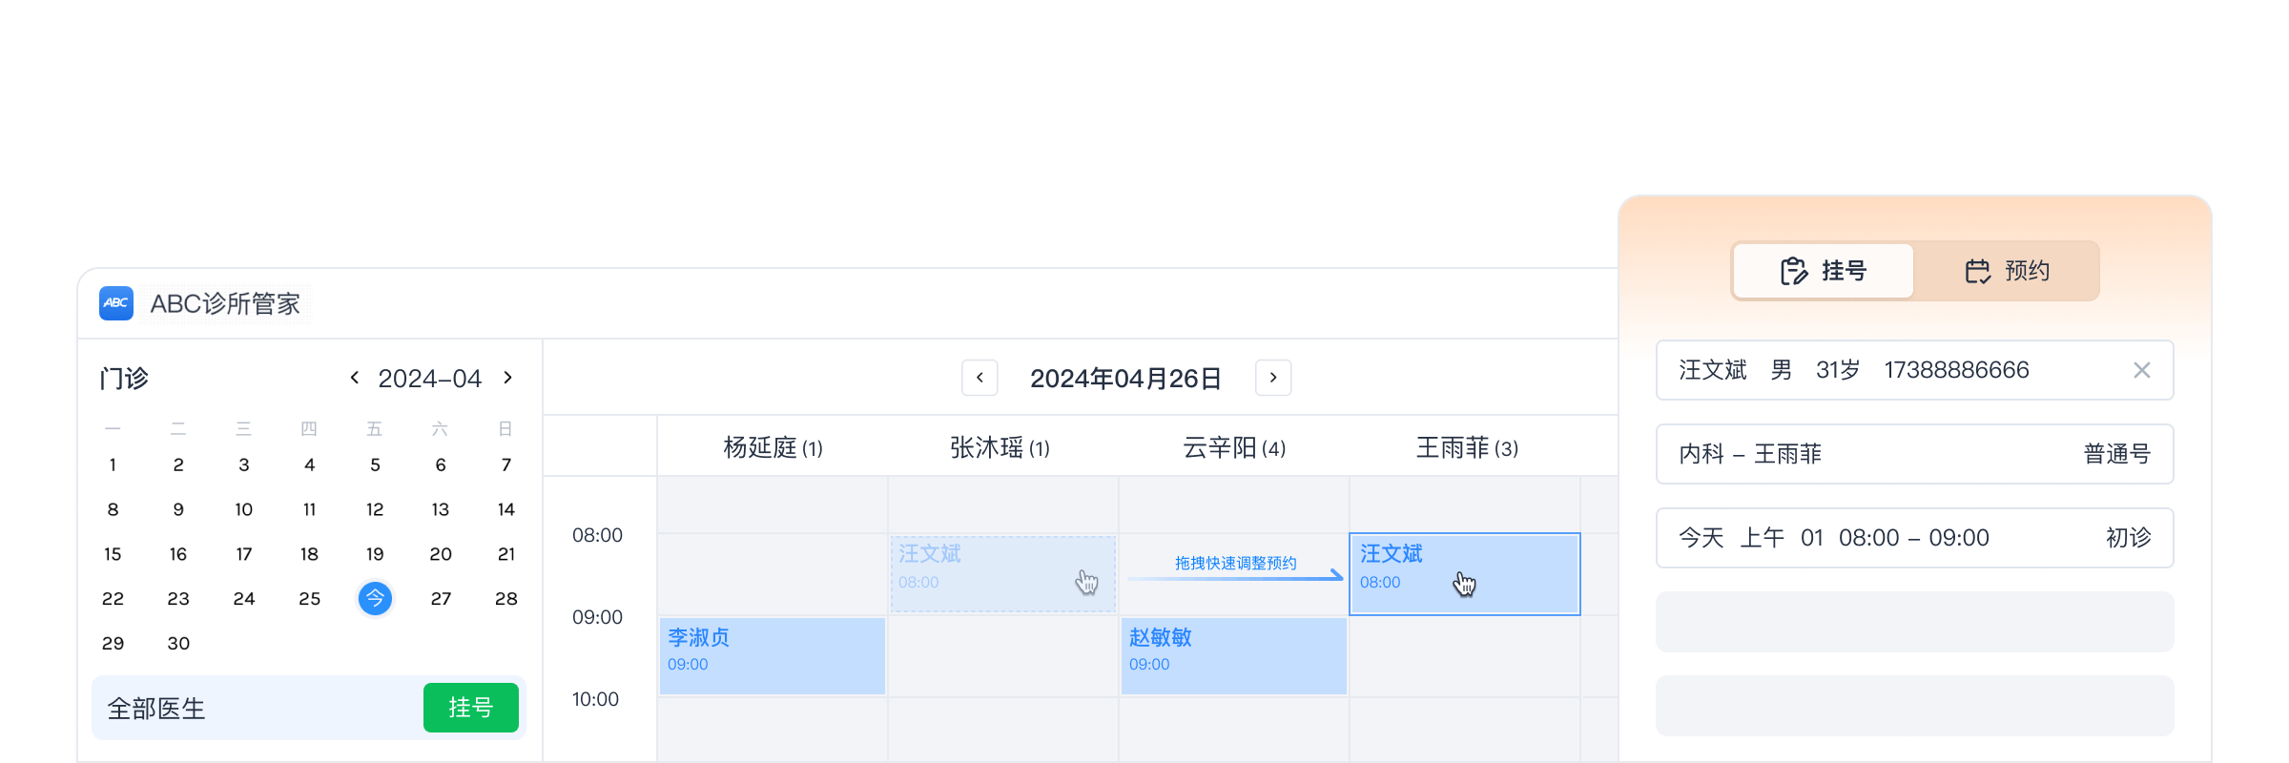Show next day's schedule

(1273, 378)
